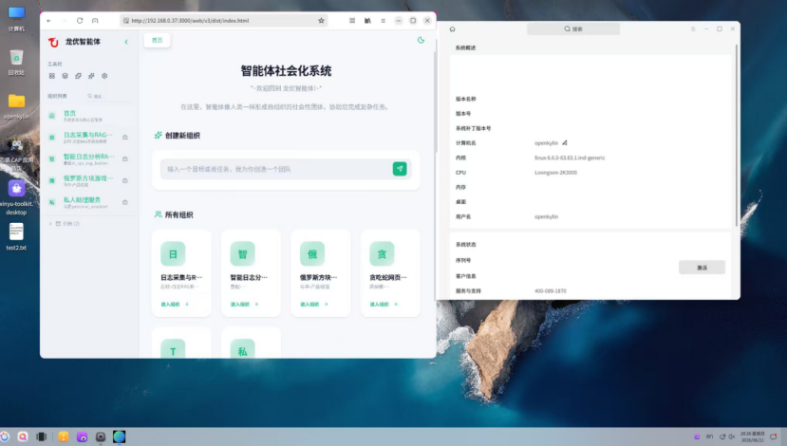The image size is (787, 446).
Task: Click the task input field for creating a team
Action: [276, 169]
